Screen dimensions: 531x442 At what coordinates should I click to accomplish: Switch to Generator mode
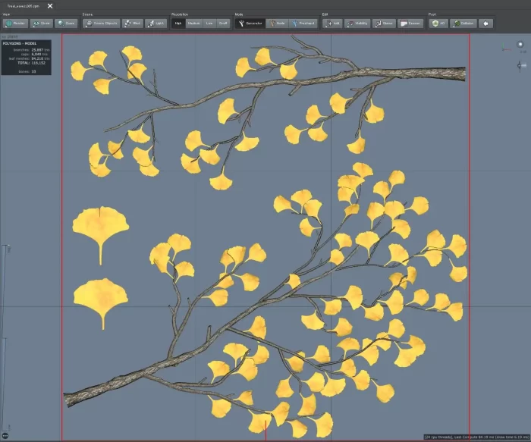[x=250, y=24]
